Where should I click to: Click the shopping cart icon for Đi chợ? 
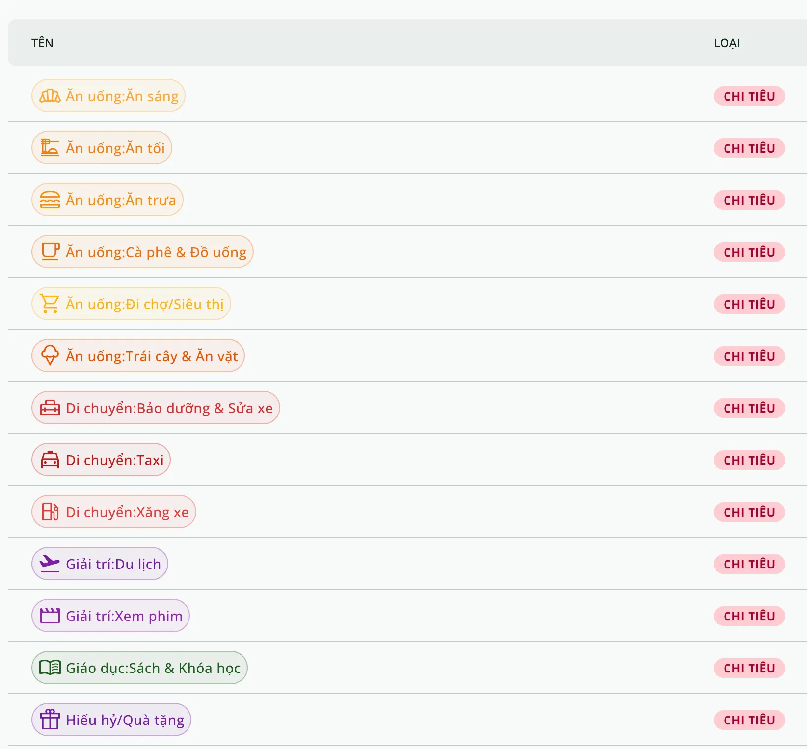tap(50, 304)
